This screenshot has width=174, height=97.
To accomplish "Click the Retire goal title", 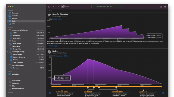I will (x=55, y=51).
